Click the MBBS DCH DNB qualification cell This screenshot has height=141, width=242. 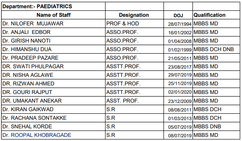point(216,49)
